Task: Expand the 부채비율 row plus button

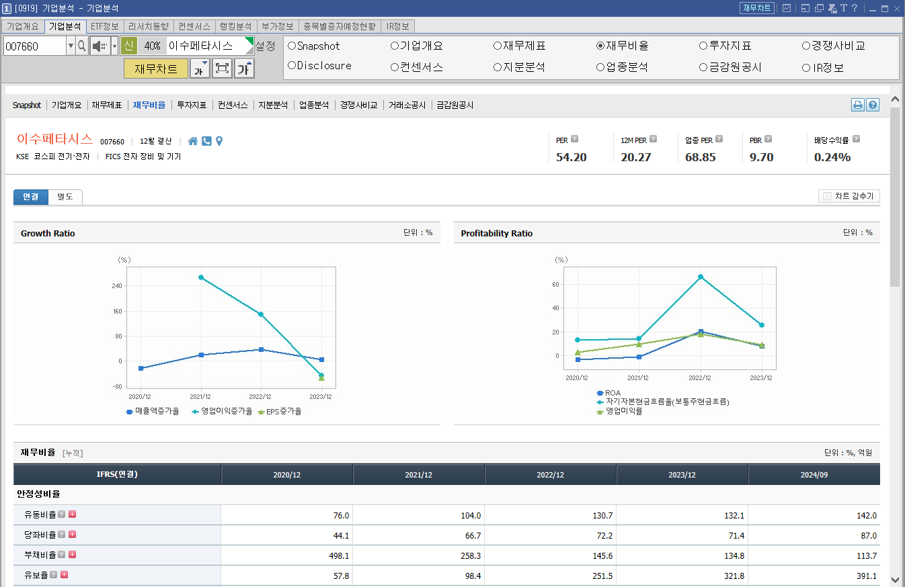Action: [73, 555]
